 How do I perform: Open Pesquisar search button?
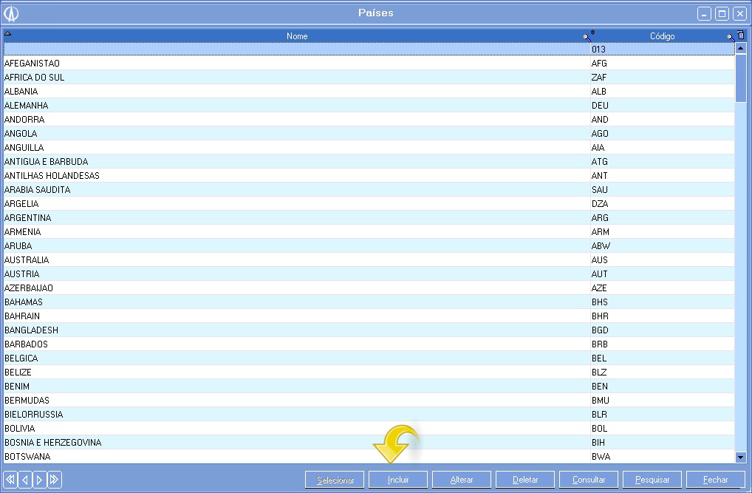tap(652, 480)
